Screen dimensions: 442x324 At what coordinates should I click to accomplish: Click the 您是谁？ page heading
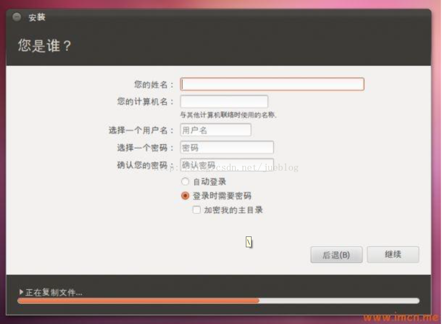[x=45, y=46]
